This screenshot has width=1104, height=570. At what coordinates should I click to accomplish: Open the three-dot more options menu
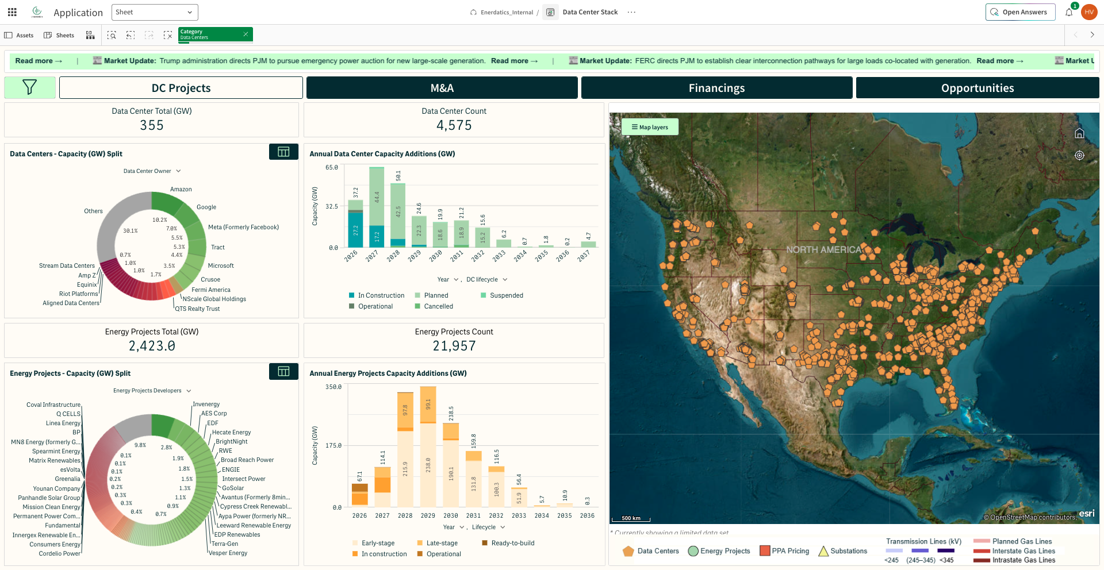point(631,12)
